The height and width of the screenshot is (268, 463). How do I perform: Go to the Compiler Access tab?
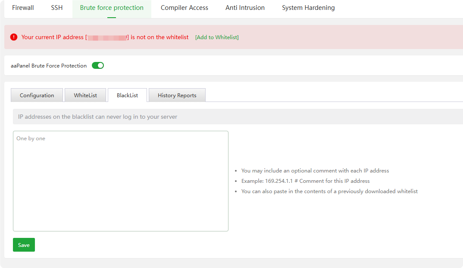[185, 8]
